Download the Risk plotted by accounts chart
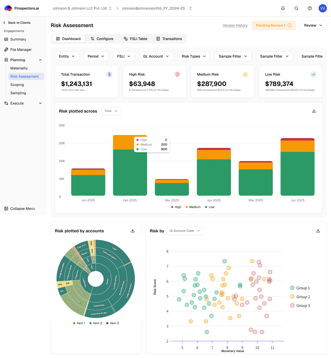The image size is (331, 358). (133, 231)
